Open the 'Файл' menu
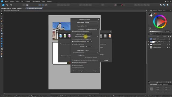Image resolution: width=172 pixels, height=97 pixels. pos(6,2)
